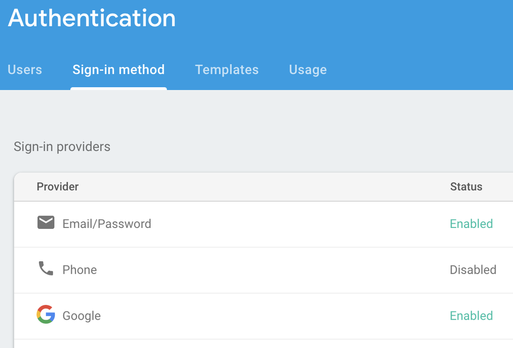The height and width of the screenshot is (348, 513).
Task: Click Disabled status for Phone
Action: [473, 270]
